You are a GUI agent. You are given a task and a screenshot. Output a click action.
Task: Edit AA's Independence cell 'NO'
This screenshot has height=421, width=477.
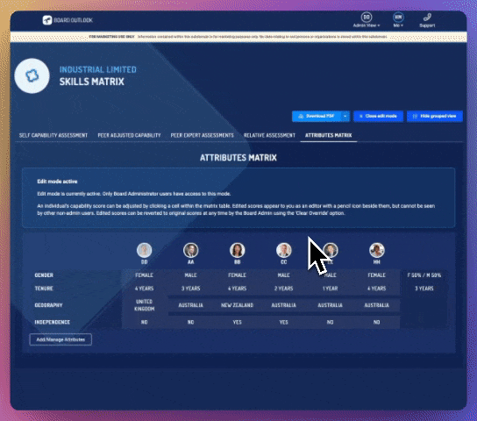(x=191, y=322)
